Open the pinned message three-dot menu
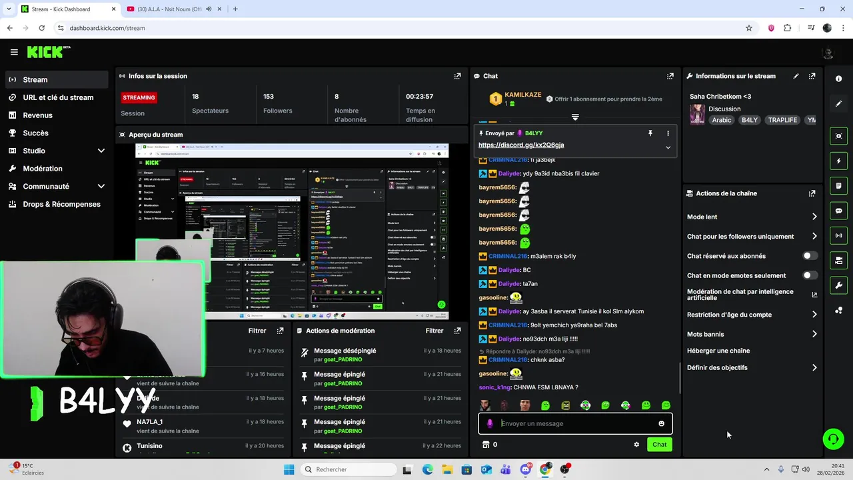853x480 pixels. (668, 133)
